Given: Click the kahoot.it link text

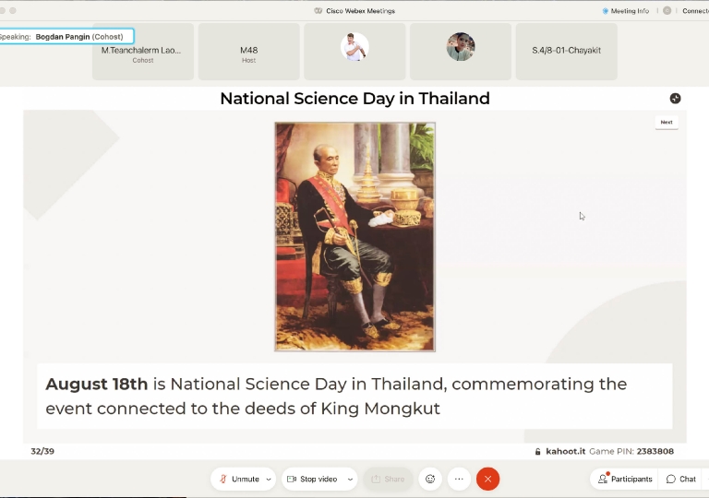Looking at the screenshot, I should (x=565, y=452).
